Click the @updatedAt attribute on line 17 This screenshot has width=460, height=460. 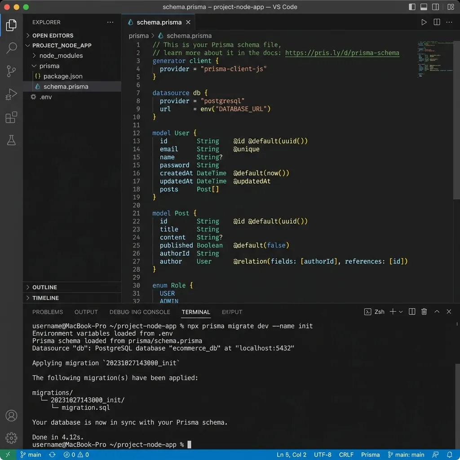(x=252, y=181)
